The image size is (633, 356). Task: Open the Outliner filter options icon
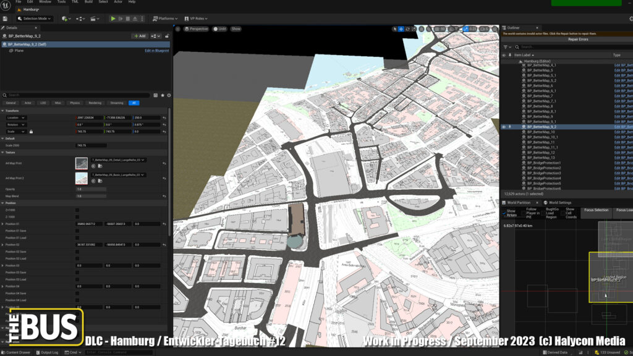click(x=506, y=47)
